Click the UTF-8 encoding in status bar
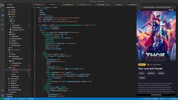Screen dimensions: 178x100 [162, 99]
